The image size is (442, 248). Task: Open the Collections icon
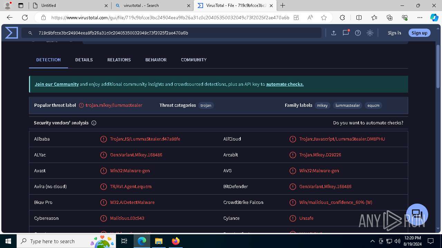[x=390, y=18]
